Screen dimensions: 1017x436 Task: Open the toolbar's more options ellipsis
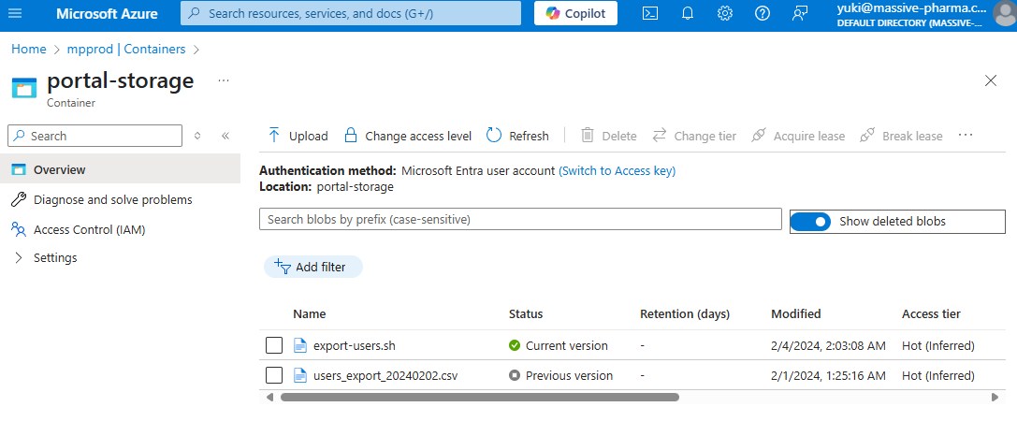(x=966, y=136)
